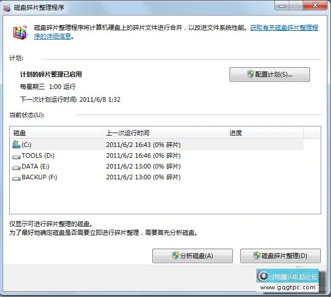This screenshot has width=331, height=297.
Task: Click the 计划: section label
Action: tap(16, 58)
